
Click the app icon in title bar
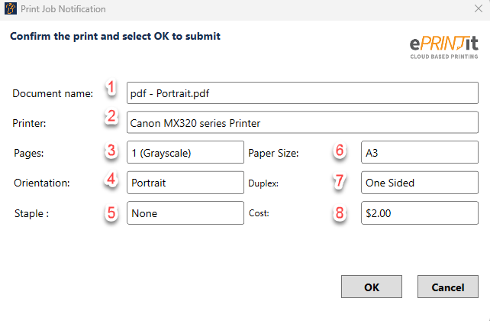click(x=10, y=9)
